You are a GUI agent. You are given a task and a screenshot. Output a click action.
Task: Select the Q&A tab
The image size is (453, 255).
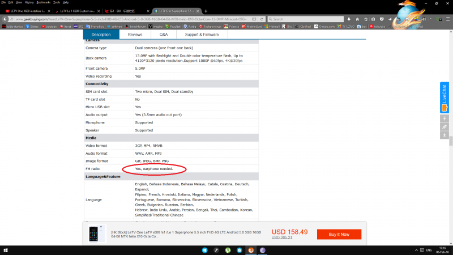[164, 35]
